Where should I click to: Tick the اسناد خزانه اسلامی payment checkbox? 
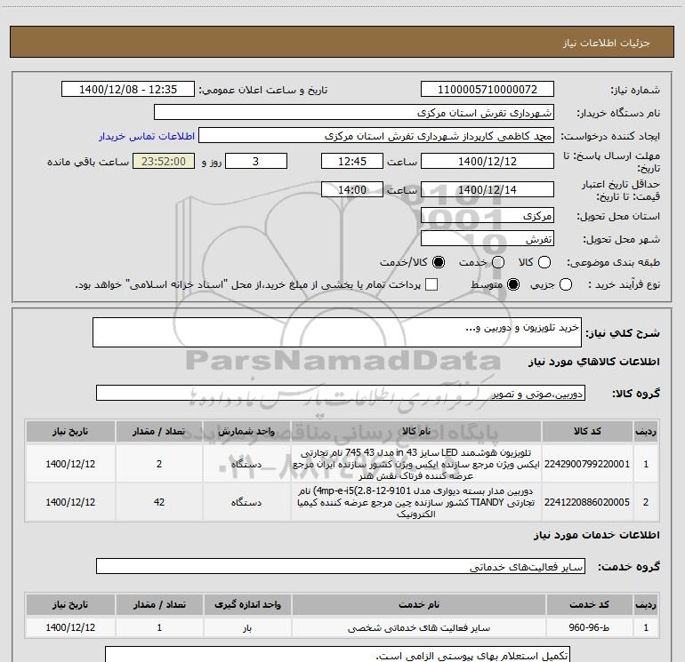pos(431,284)
